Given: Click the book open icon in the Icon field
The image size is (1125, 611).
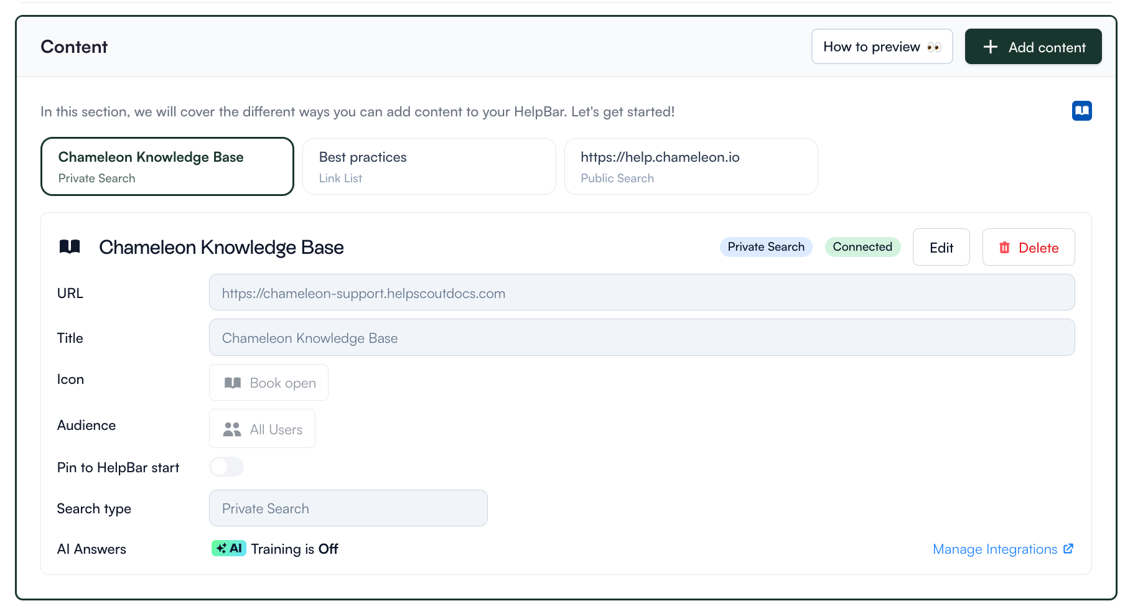Looking at the screenshot, I should click(233, 382).
